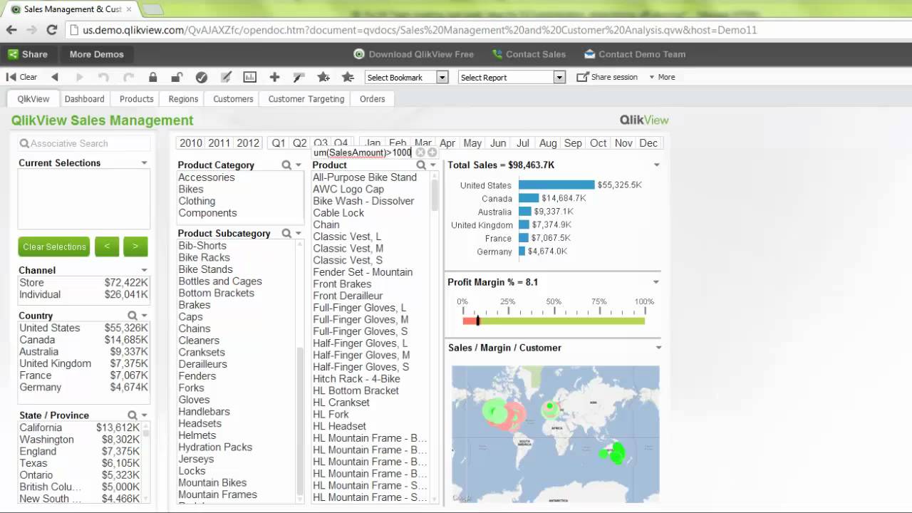
Task: Open Sales / Margin / Customer menu arrow
Action: coord(658,348)
